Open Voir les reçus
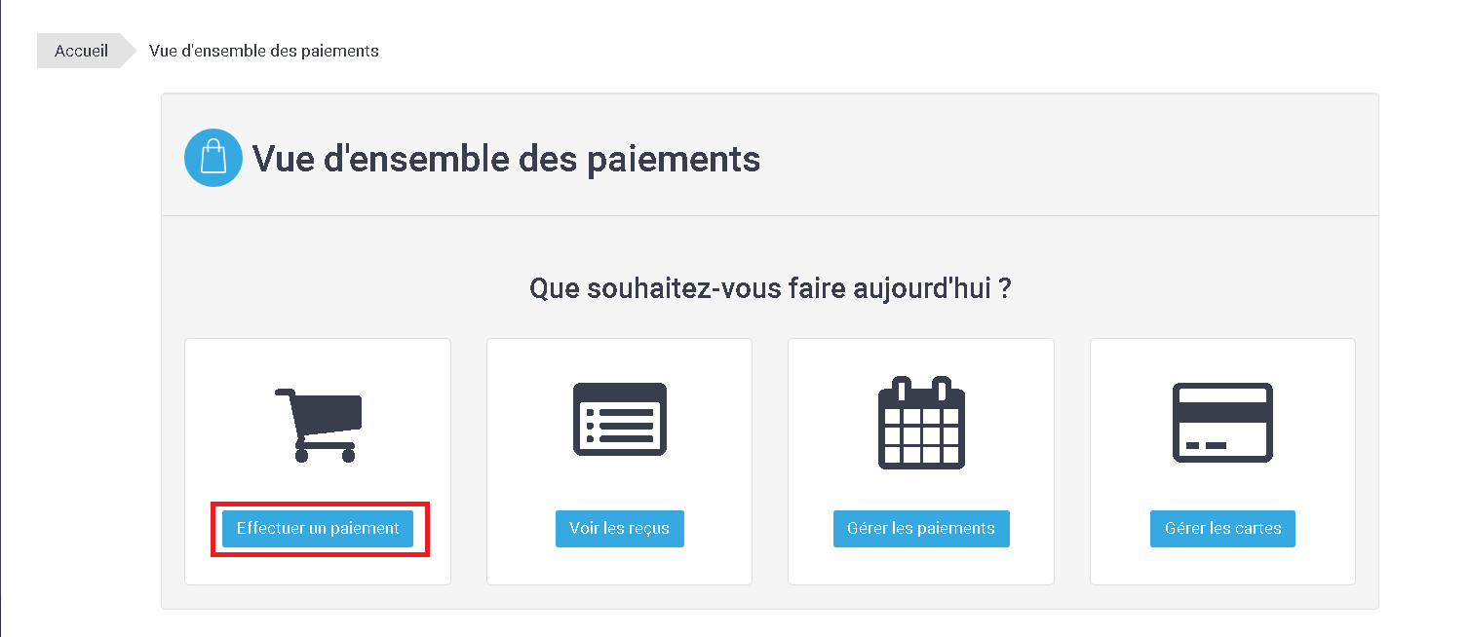This screenshot has width=1469, height=637. coord(620,529)
